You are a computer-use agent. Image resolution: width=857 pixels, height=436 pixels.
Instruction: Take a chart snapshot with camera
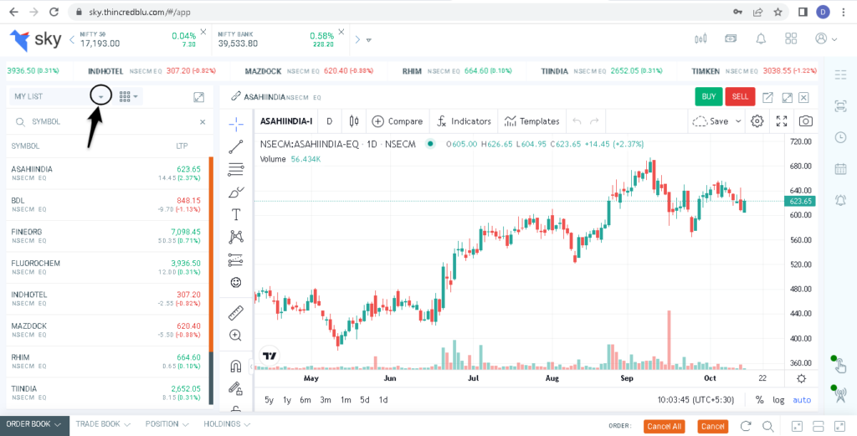[x=805, y=121]
